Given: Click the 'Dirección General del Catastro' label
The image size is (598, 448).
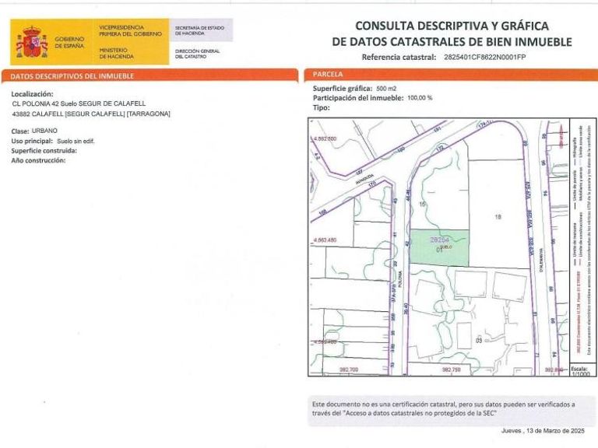Looking at the screenshot, I should click(197, 54).
